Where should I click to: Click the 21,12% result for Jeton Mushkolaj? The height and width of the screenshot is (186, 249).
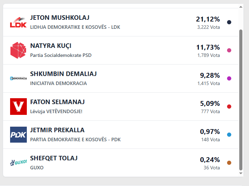pos(208,19)
